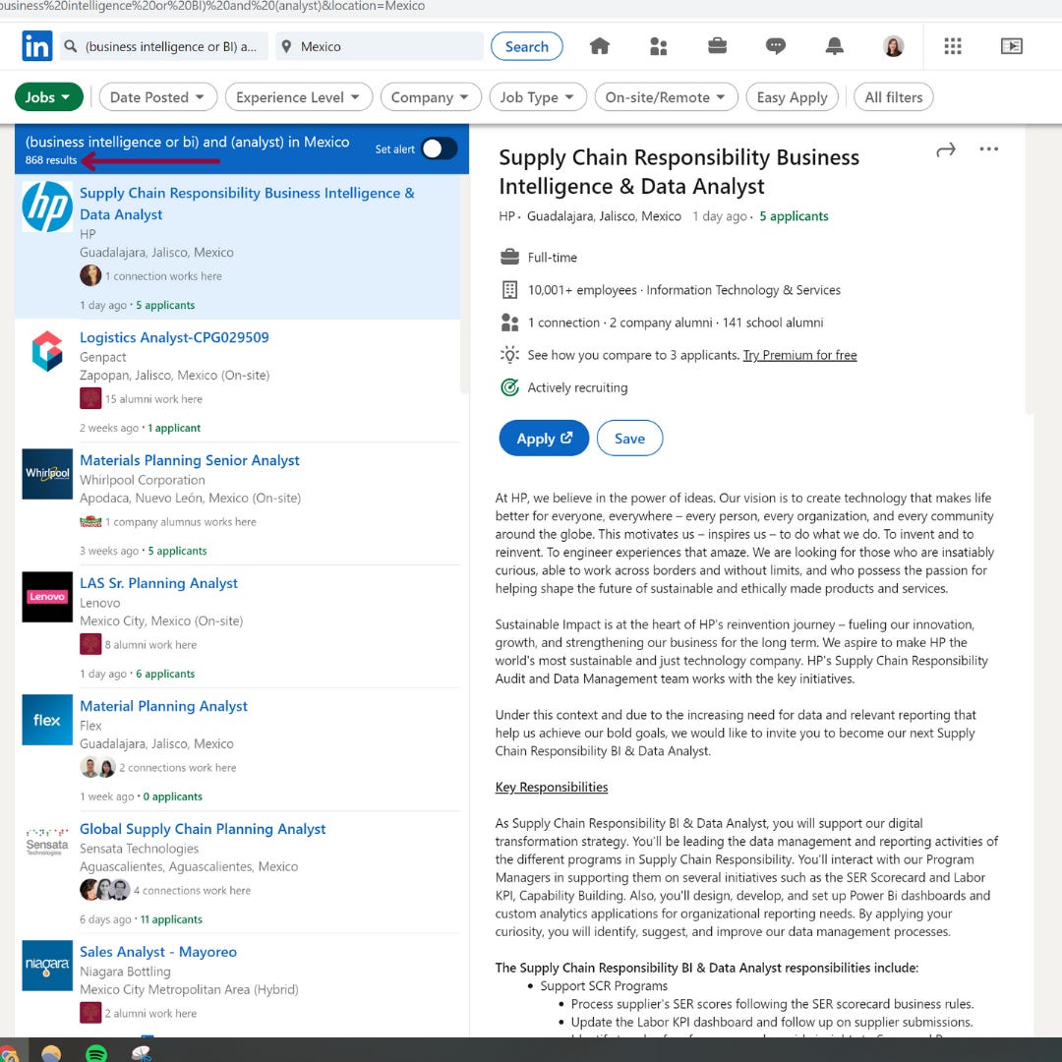This screenshot has width=1062, height=1062.
Task: Click '868 results' count
Action: coord(51,160)
